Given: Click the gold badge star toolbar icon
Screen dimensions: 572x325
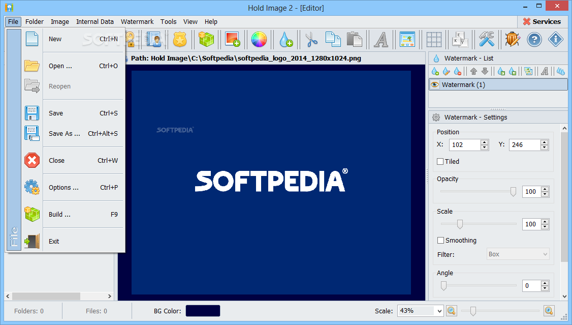Looking at the screenshot, I should [x=179, y=39].
